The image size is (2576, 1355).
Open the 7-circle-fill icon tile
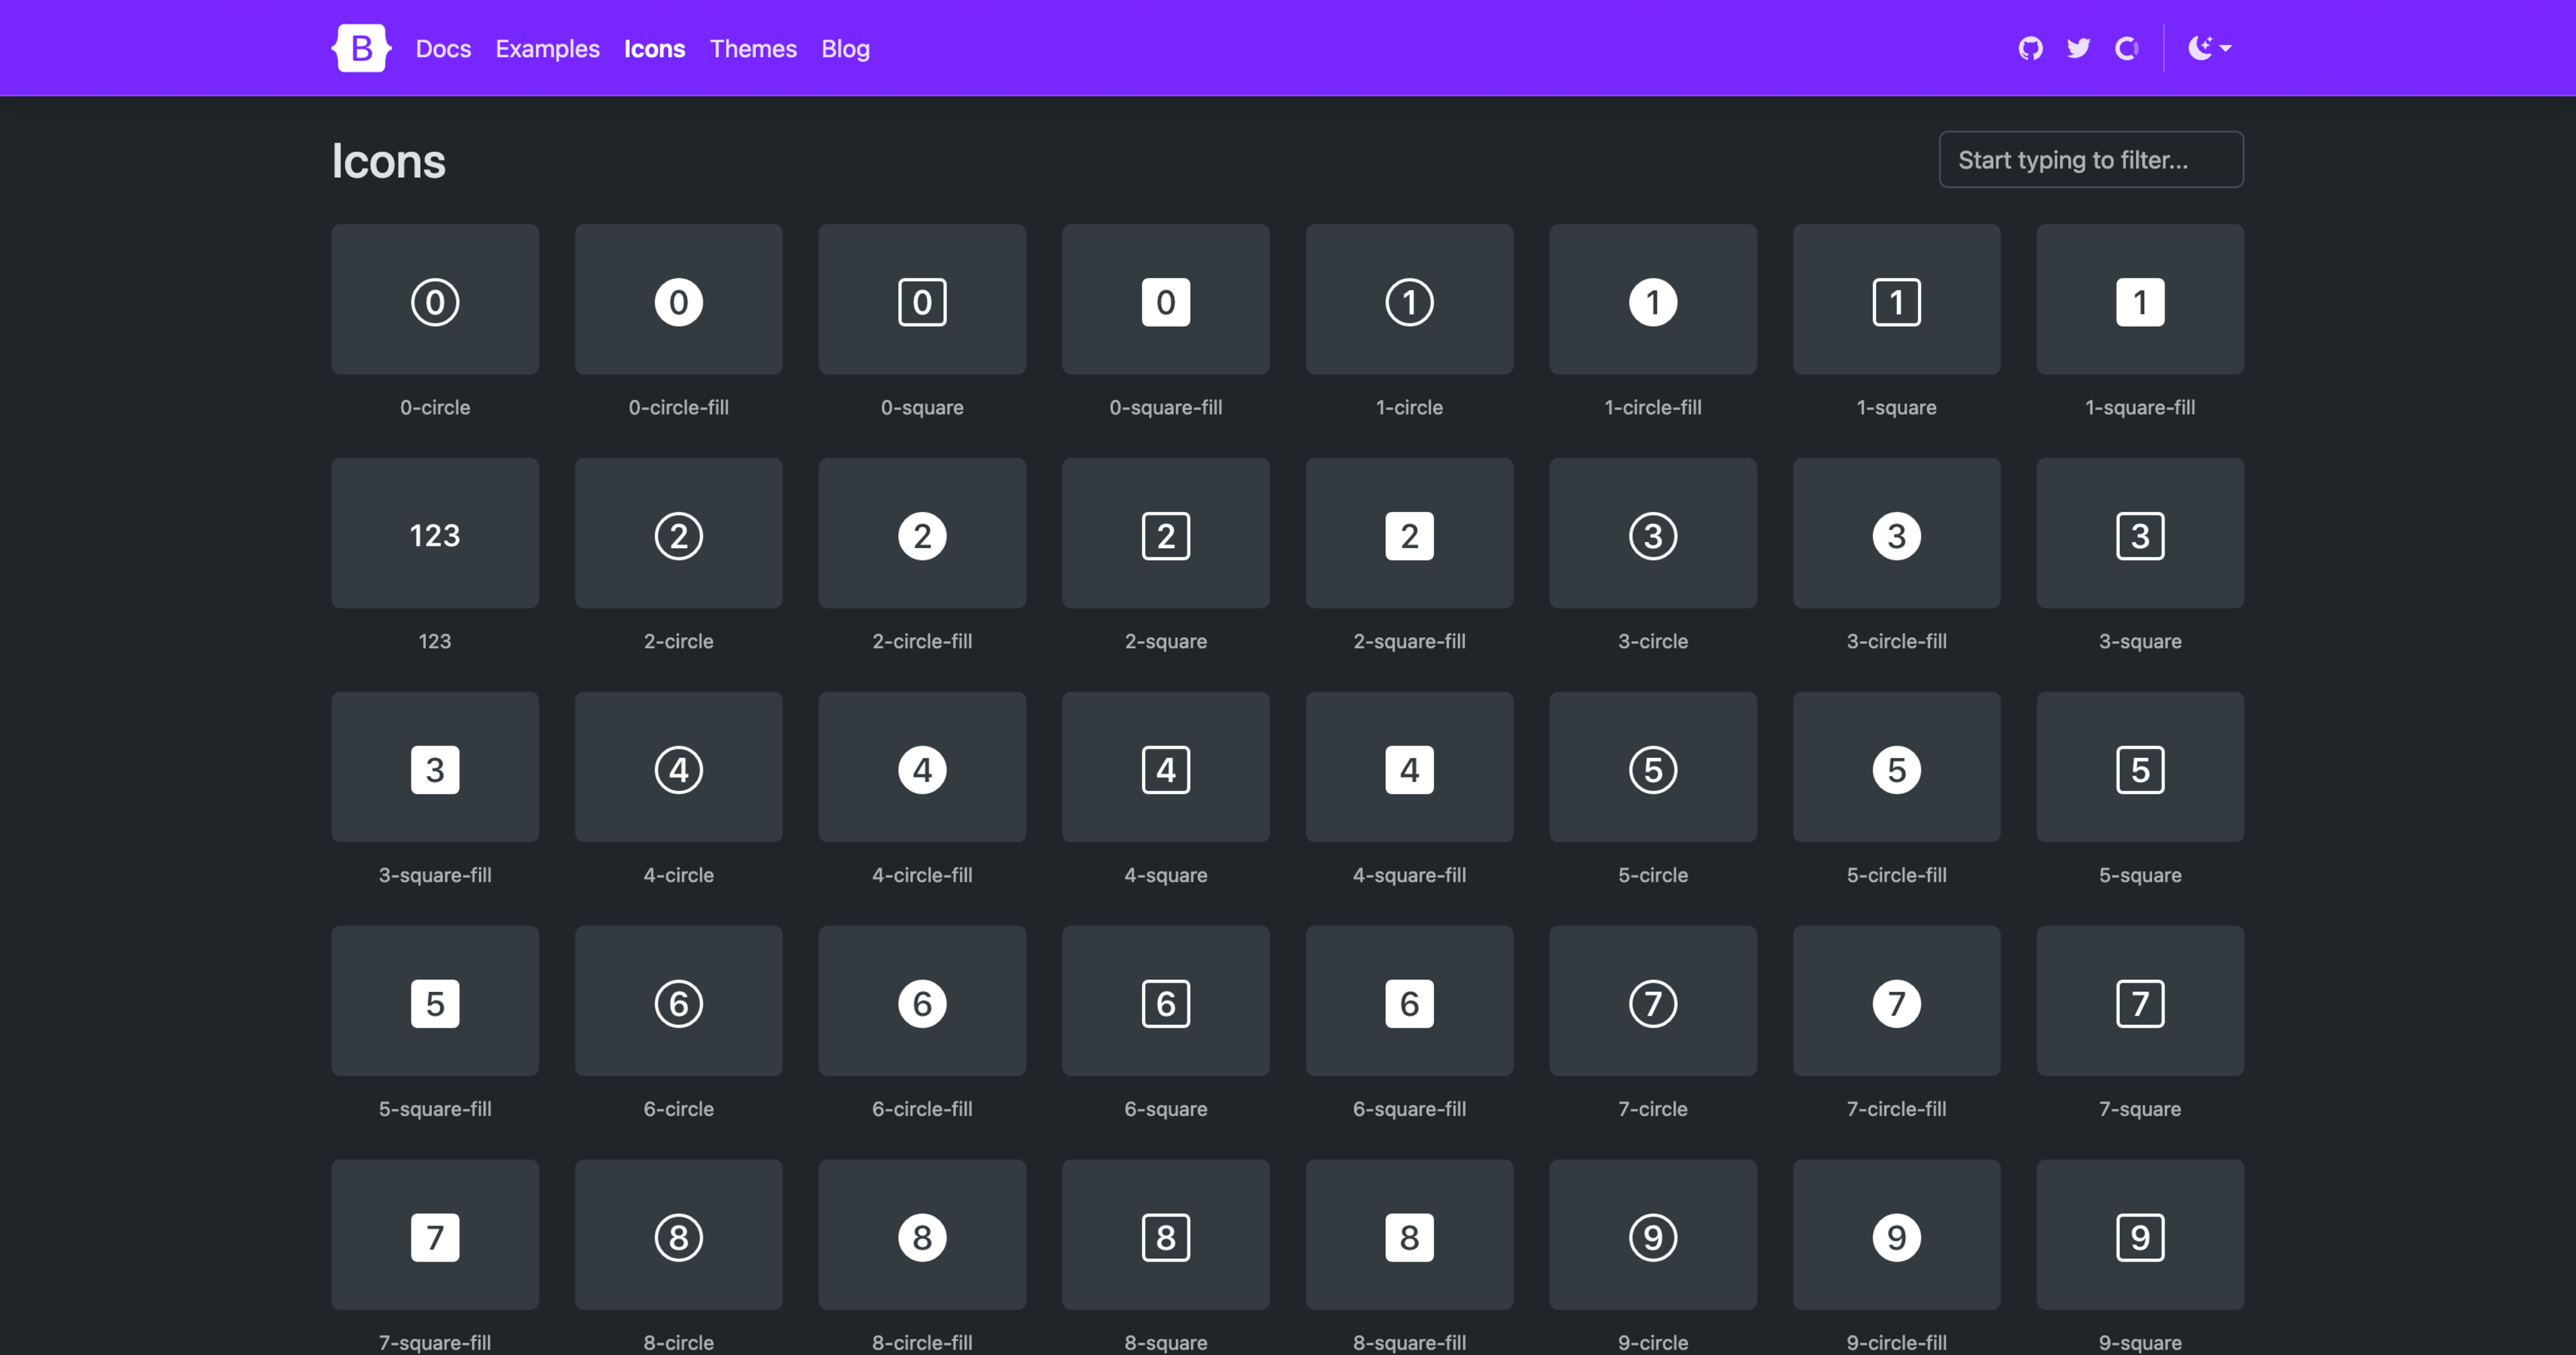click(1897, 1001)
